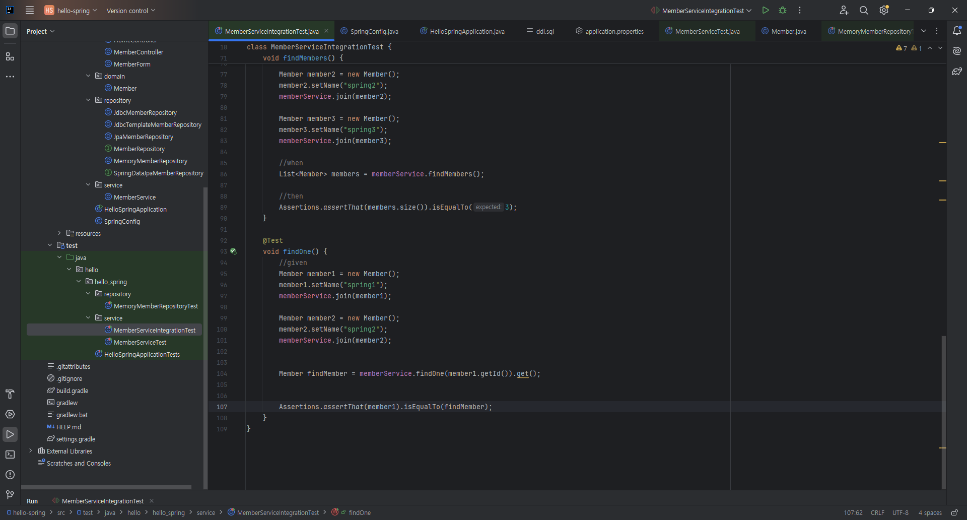Click line 107 assertThat code line

click(385, 407)
